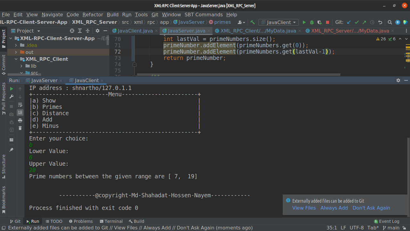The height and width of the screenshot is (231, 410).
Task: Stop the process with the red square icon
Action: (x=327, y=22)
